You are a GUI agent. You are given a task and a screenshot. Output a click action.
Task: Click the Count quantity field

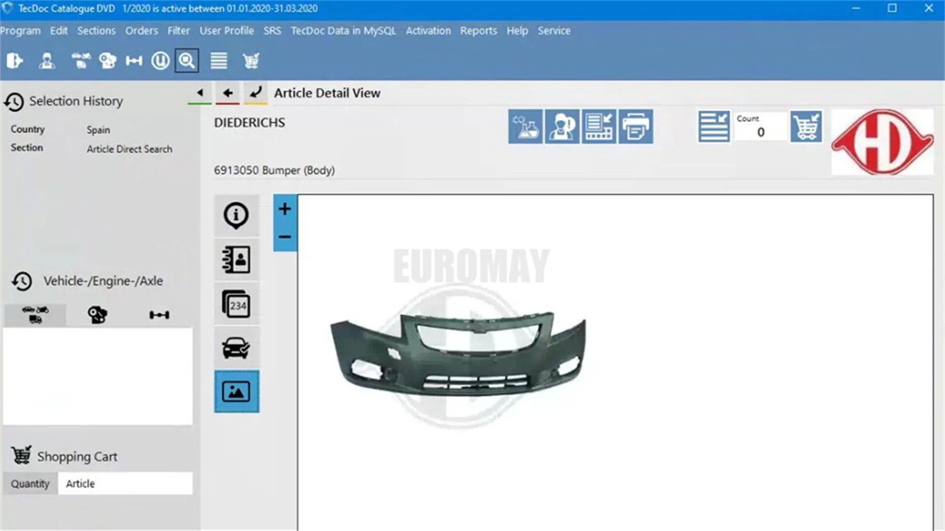(x=760, y=127)
